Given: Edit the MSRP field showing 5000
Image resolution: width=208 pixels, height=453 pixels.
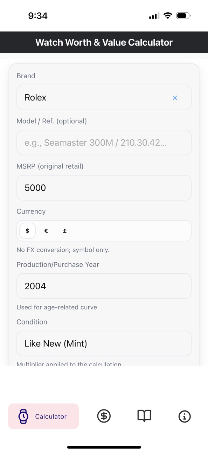Looking at the screenshot, I should pyautogui.click(x=104, y=188).
